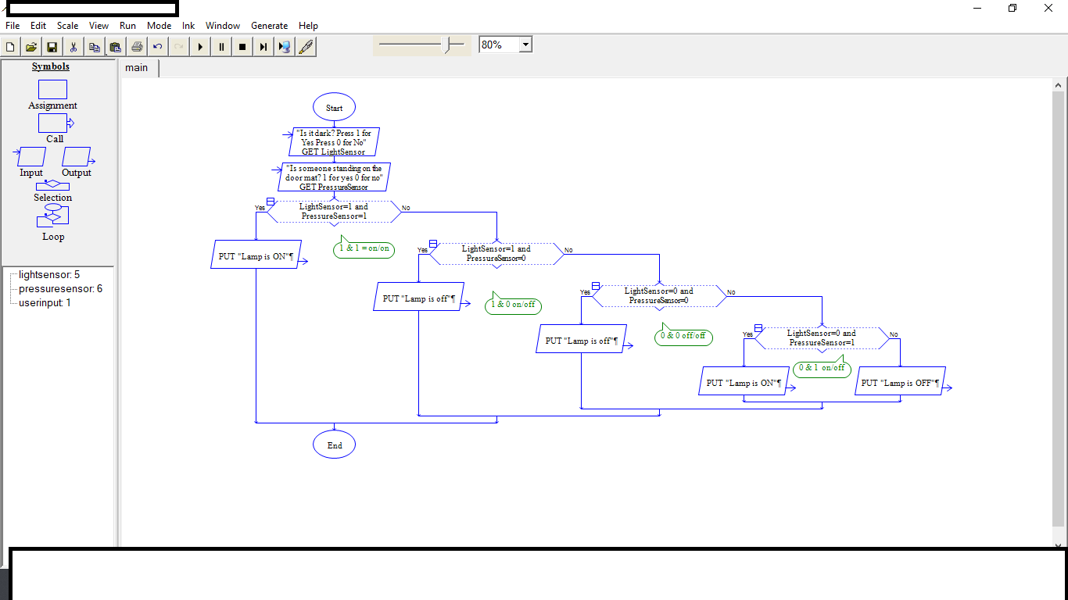Viewport: 1068px width, 600px height.
Task: Pause flowchart execution
Action: (221, 46)
